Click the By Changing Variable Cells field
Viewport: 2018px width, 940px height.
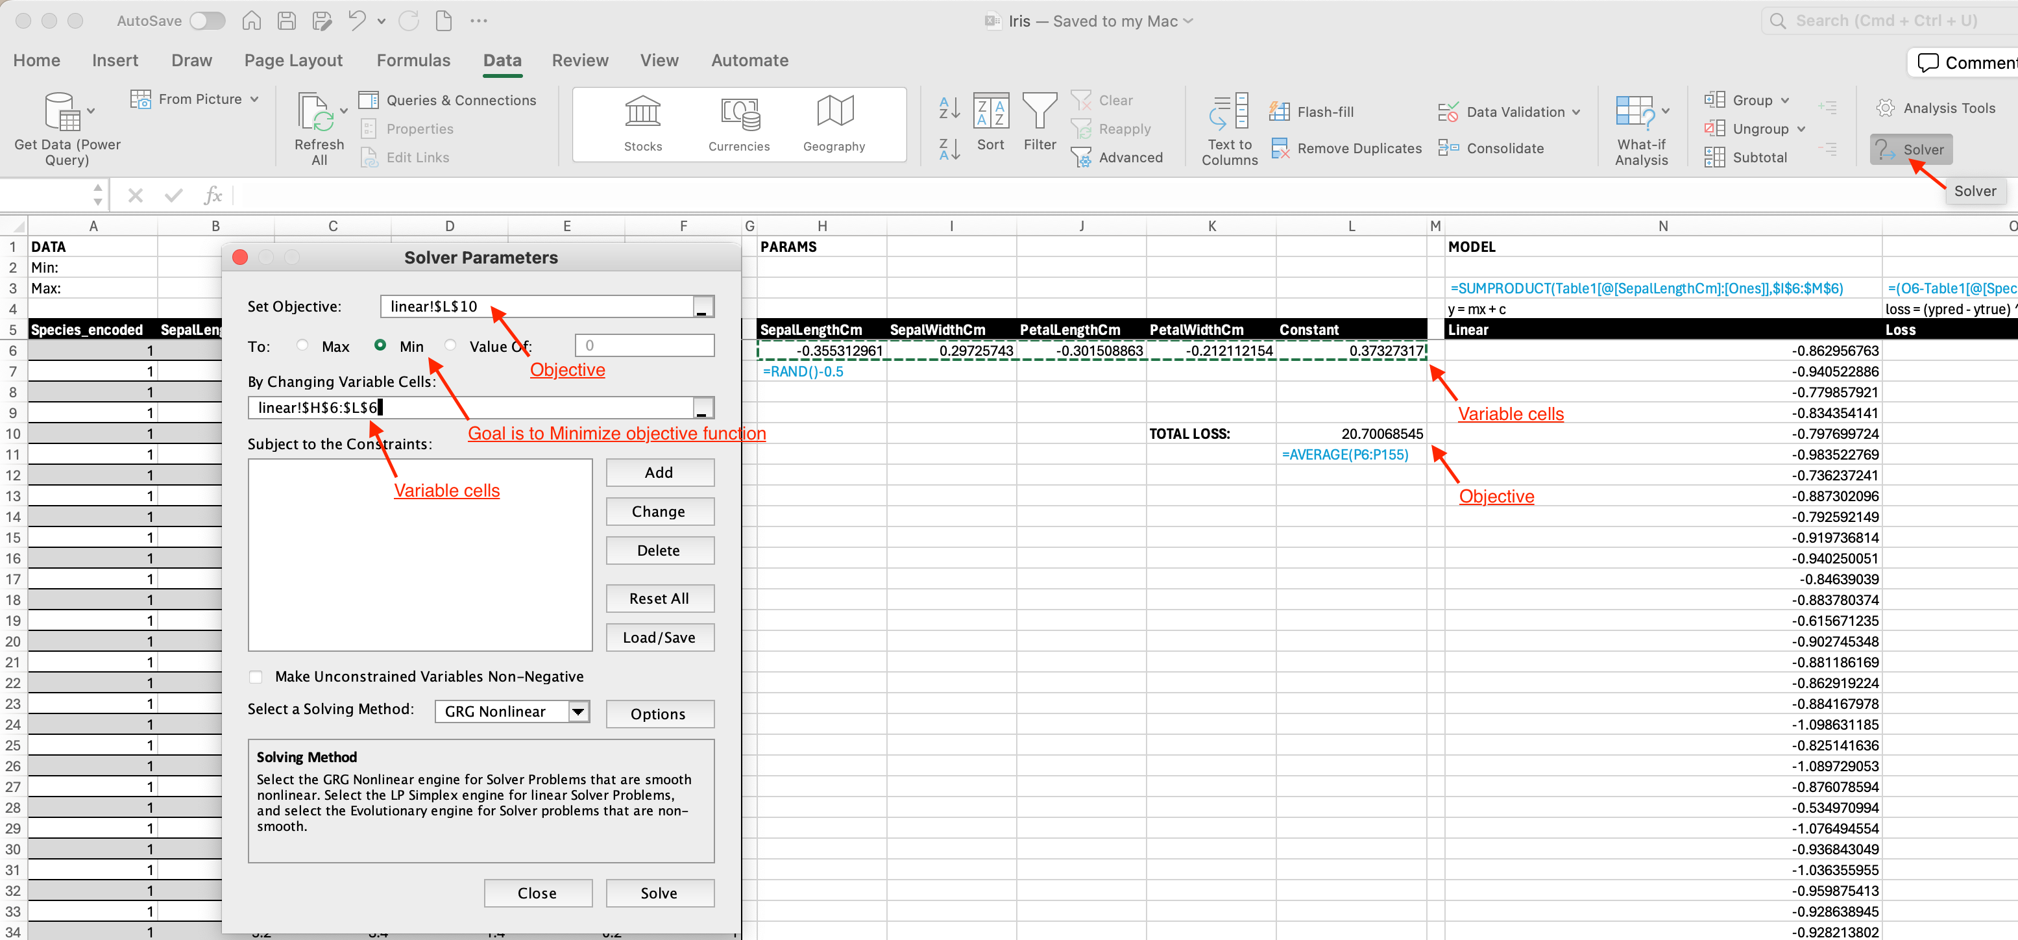[470, 408]
